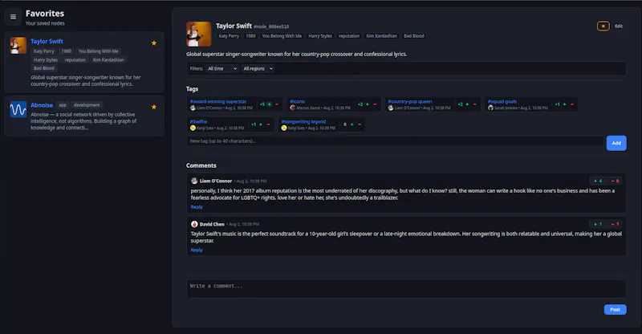642x334 pixels.
Task: Reply to Liam O'Connor's comment
Action: (197, 207)
